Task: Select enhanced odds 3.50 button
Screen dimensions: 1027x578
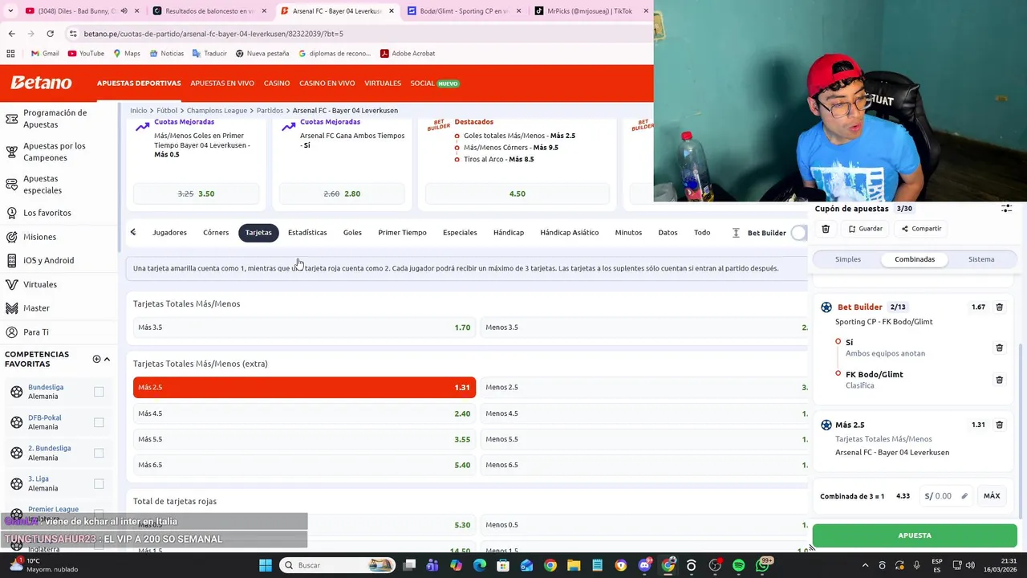Action: tap(197, 193)
